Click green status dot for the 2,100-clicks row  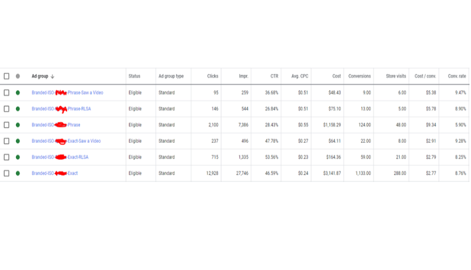click(18, 125)
